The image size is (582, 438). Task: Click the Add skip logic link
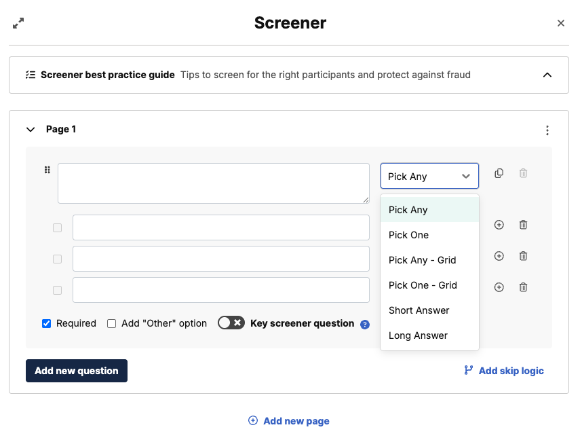click(504, 371)
